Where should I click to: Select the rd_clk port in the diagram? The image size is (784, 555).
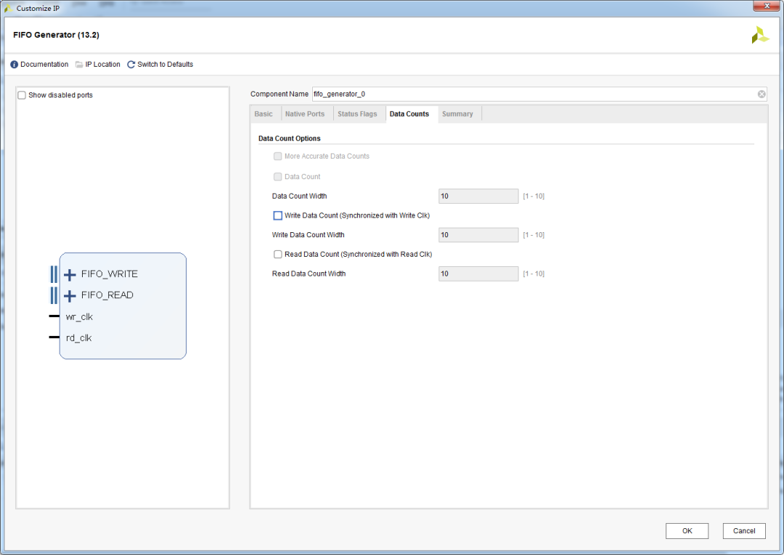(x=78, y=337)
